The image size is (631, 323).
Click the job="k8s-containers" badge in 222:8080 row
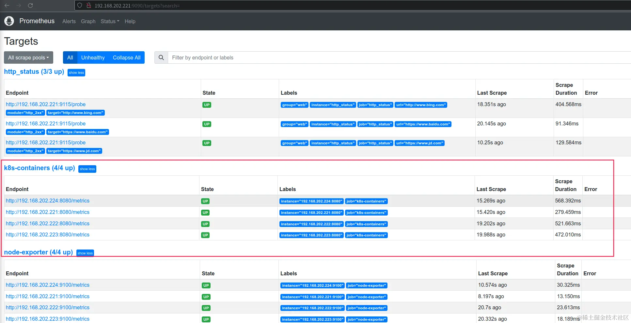[366, 224]
